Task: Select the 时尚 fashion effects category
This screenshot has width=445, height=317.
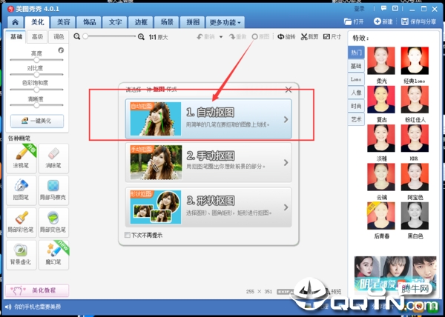Action: [x=356, y=106]
